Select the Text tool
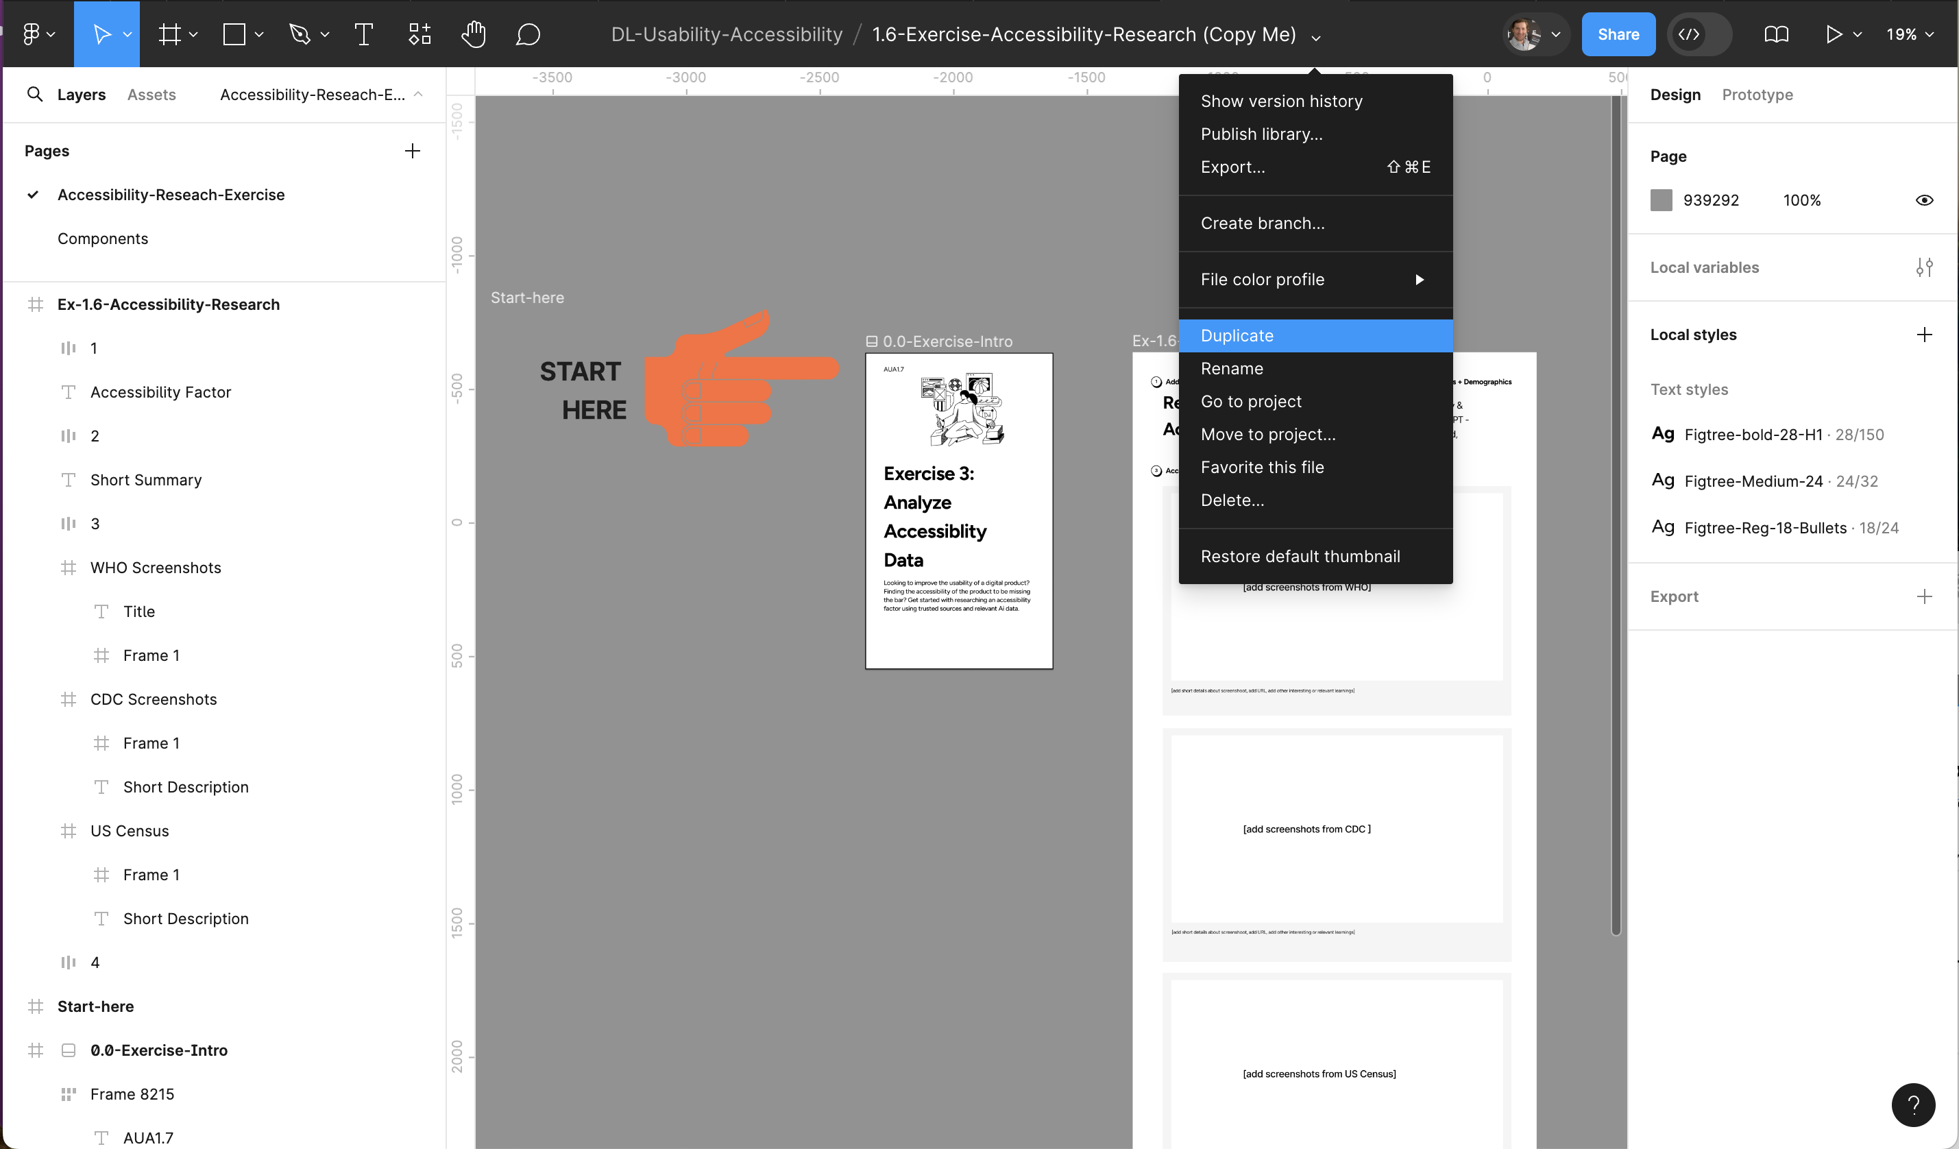Screen dimensions: 1959x1149 [364, 34]
